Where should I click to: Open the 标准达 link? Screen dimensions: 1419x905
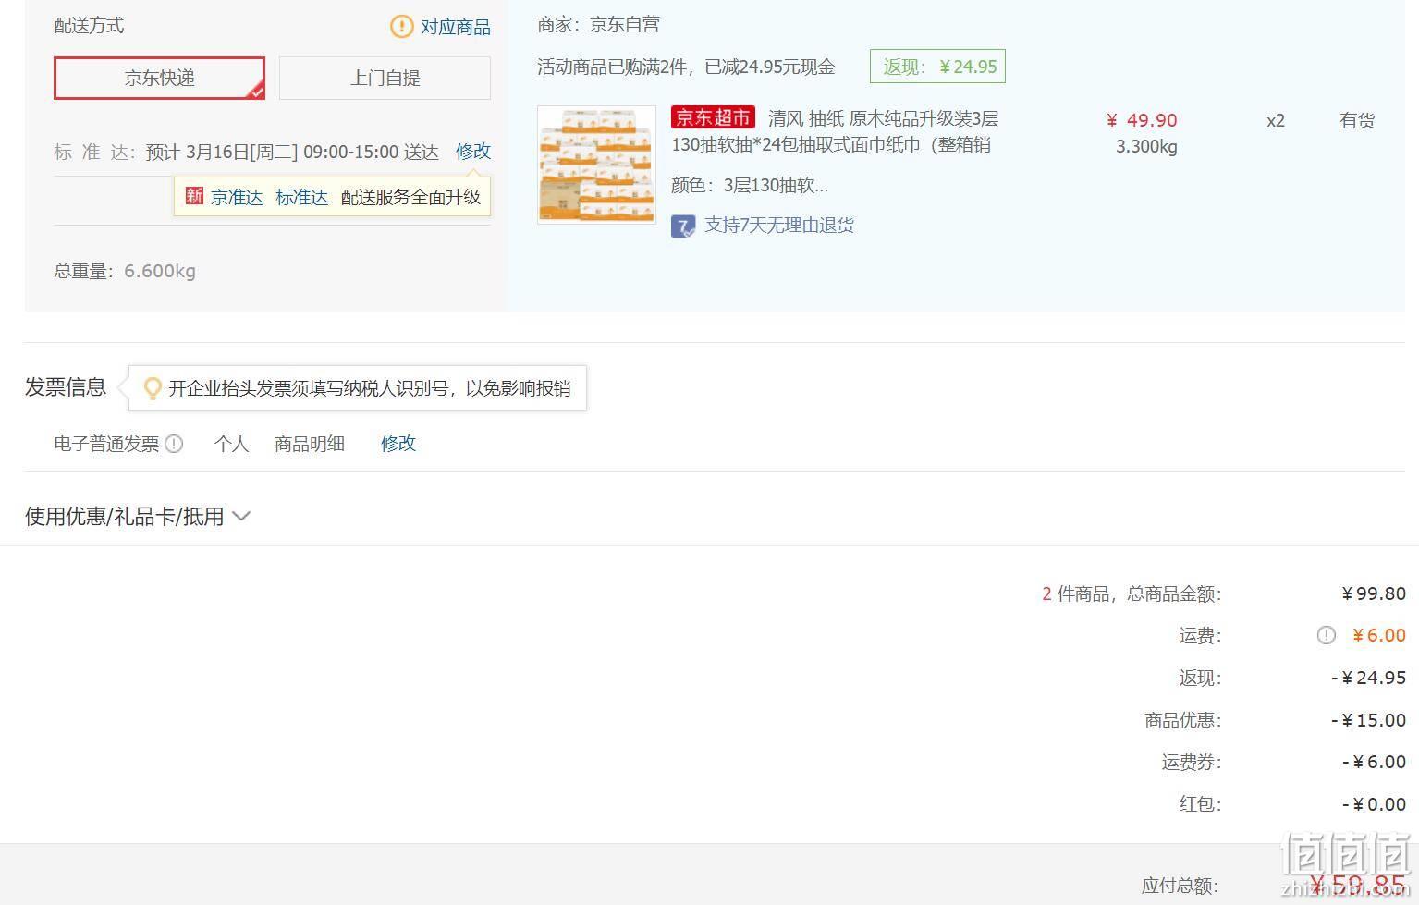[301, 197]
